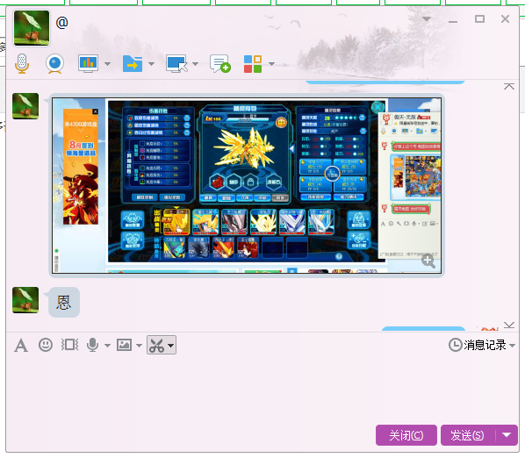Expand the voice message dropdown arrow

(107, 346)
